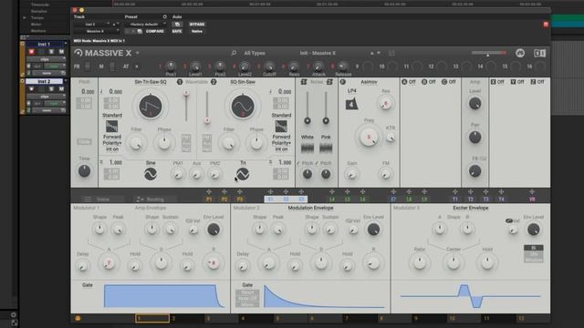584x328 pixels.
Task: Open the factory default preset dropdown
Action: [146, 25]
